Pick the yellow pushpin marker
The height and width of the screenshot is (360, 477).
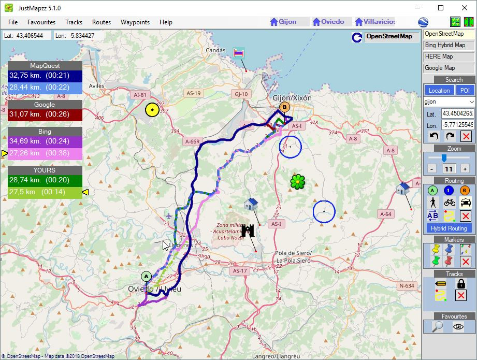click(x=436, y=249)
